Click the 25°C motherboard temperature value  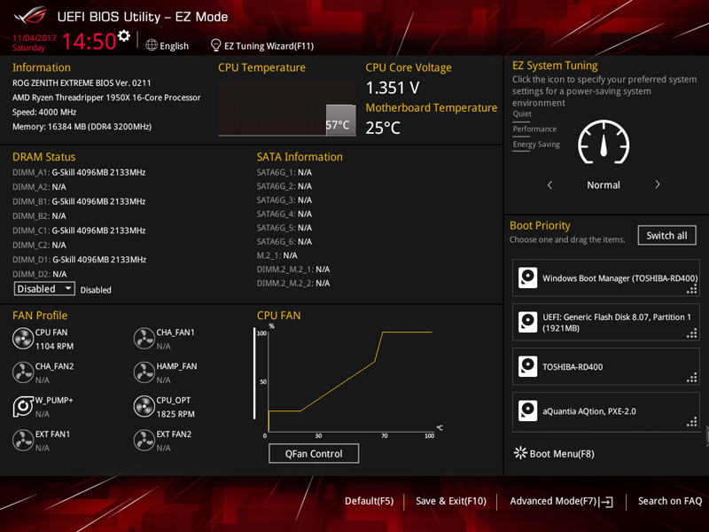(383, 128)
